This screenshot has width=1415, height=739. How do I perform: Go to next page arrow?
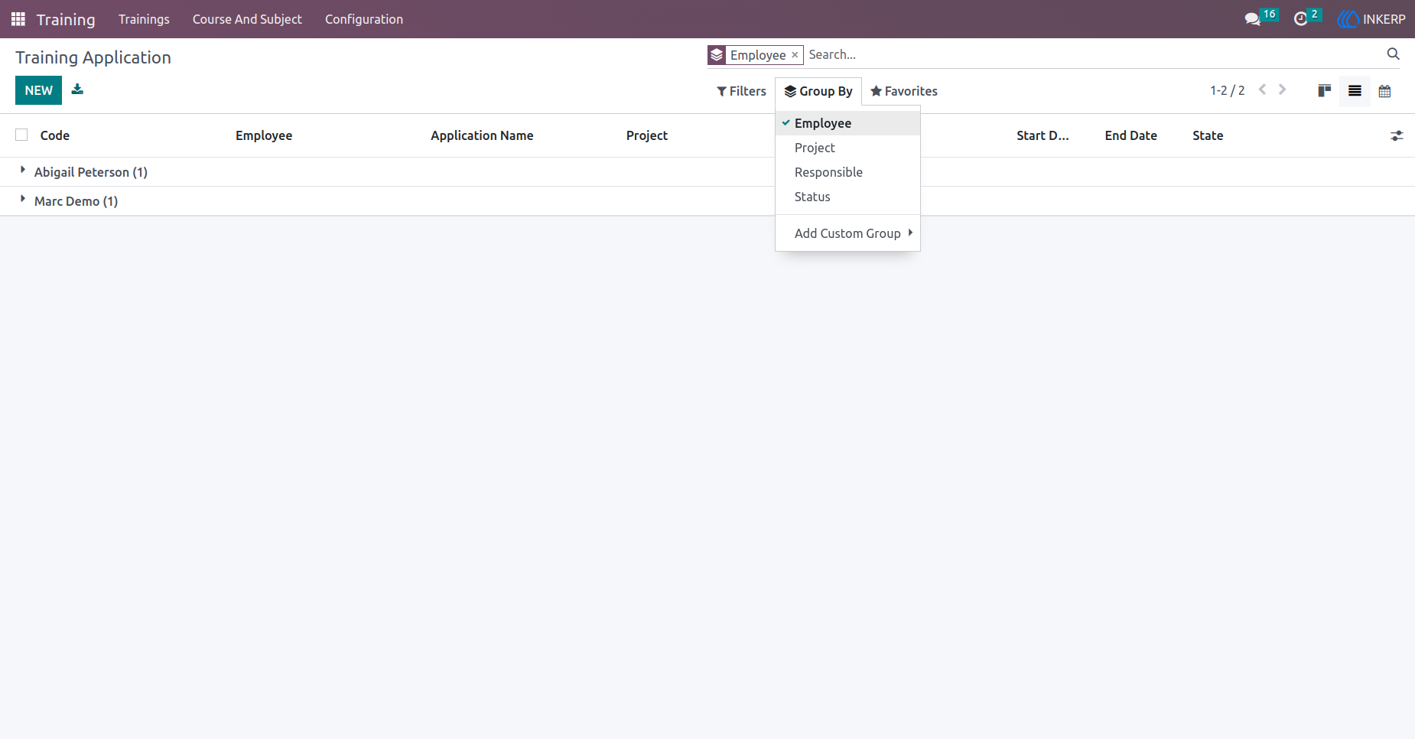pyautogui.click(x=1283, y=90)
